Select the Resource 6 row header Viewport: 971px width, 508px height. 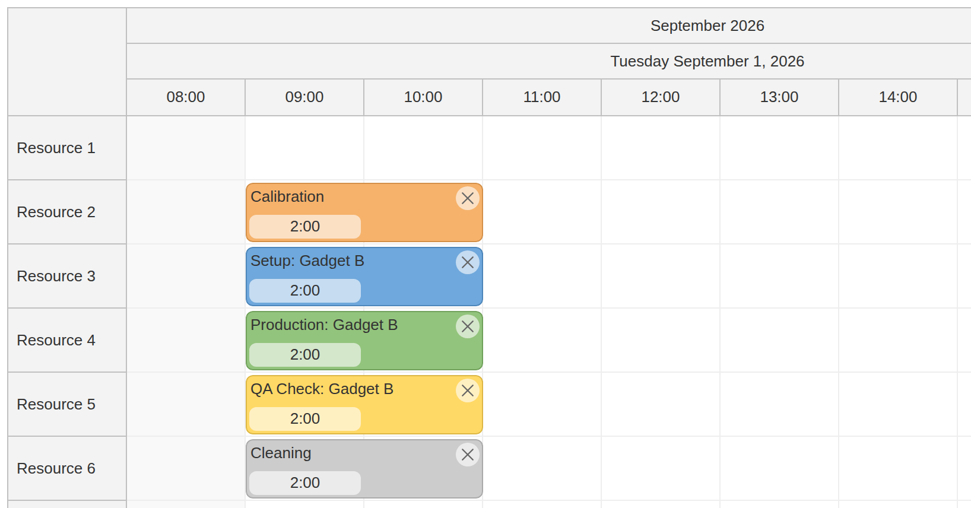point(67,468)
